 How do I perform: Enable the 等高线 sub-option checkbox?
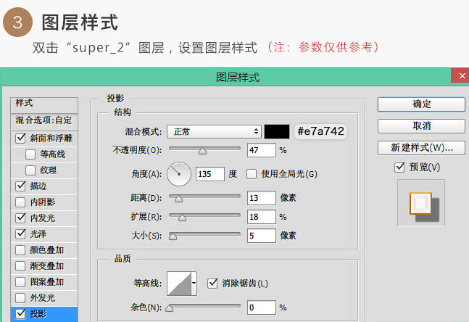click(30, 154)
